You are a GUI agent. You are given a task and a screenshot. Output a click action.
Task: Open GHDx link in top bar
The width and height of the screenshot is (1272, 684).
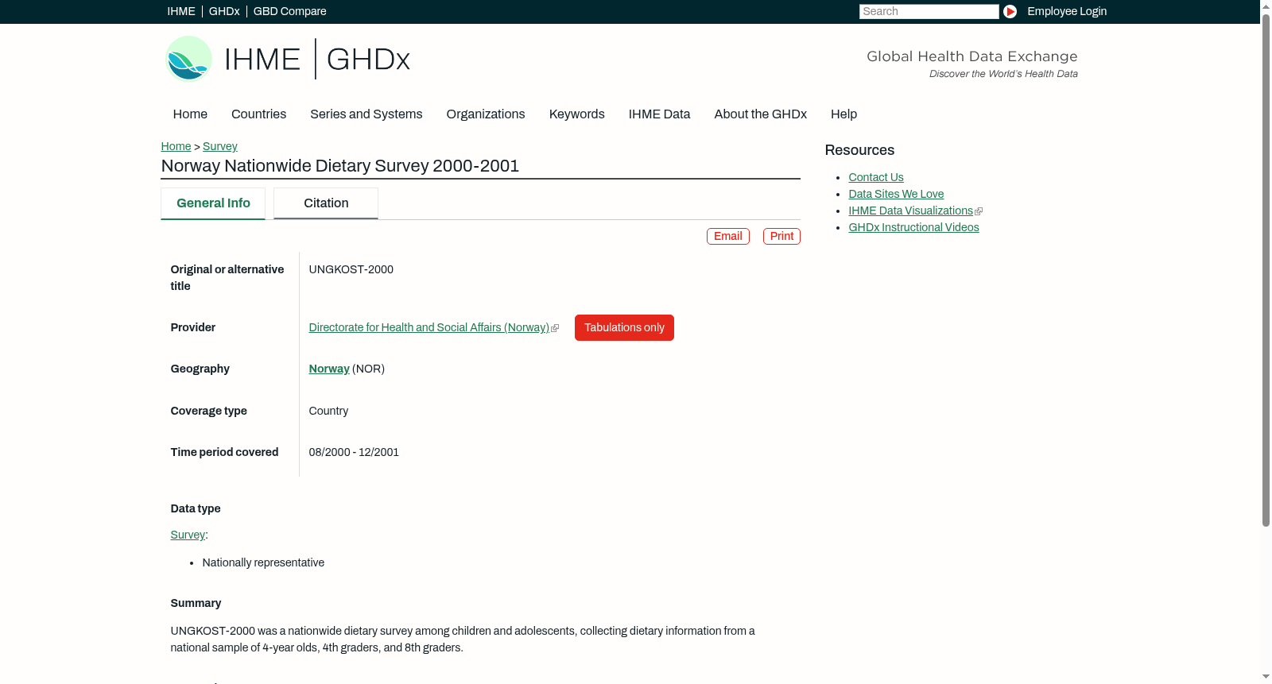click(x=224, y=11)
